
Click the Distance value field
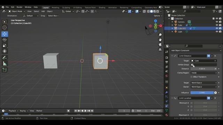[202, 69]
